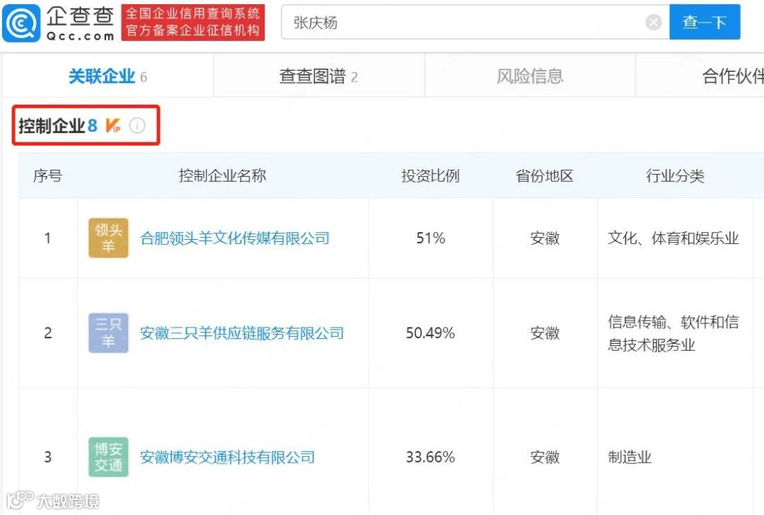Click the 控制企业 8 heading
764x515 pixels.
58,126
